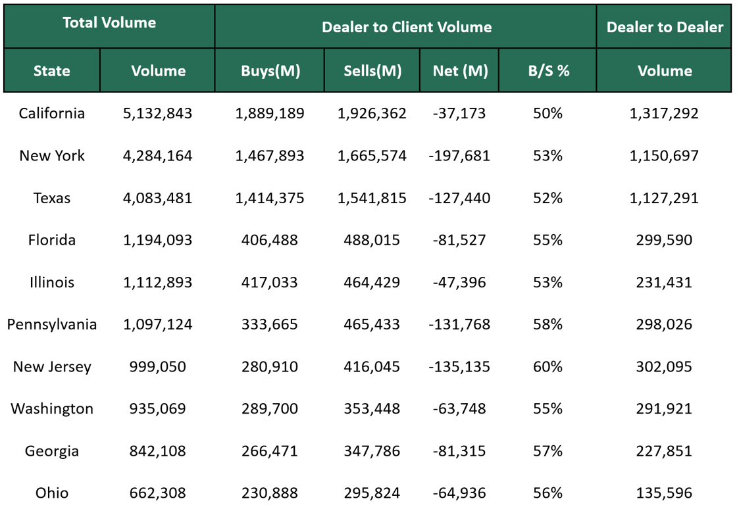Viewport: 737px width, 505px height.
Task: Click Illinois's net value -47,396
Action: pyautogui.click(x=460, y=282)
